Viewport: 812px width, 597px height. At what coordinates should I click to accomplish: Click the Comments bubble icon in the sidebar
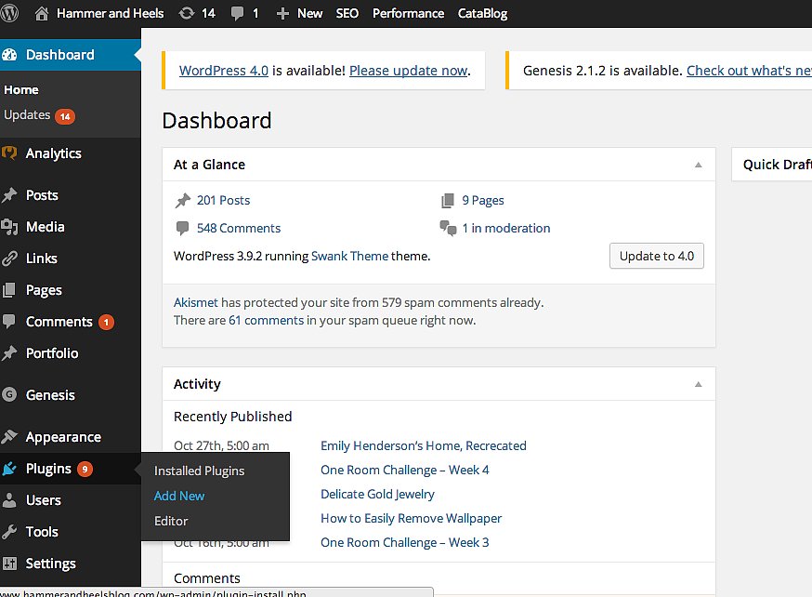[x=8, y=322]
